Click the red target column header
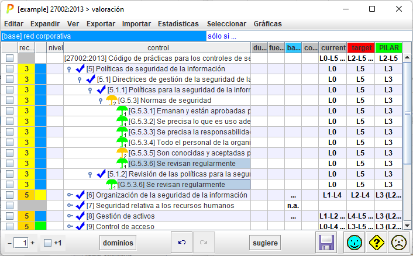 tap(361, 47)
